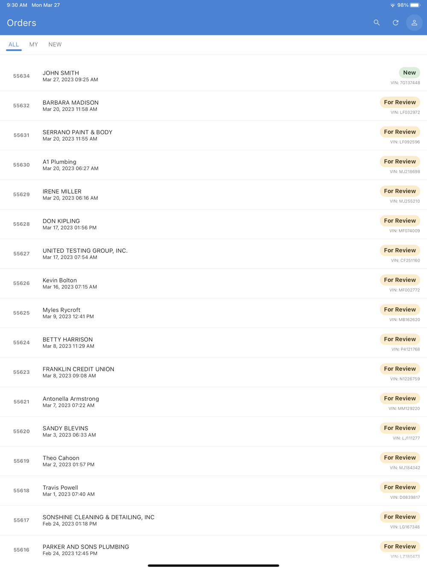This screenshot has height=570, width=427.
Task: Open Antonella Armstrong order row
Action: 213,402
